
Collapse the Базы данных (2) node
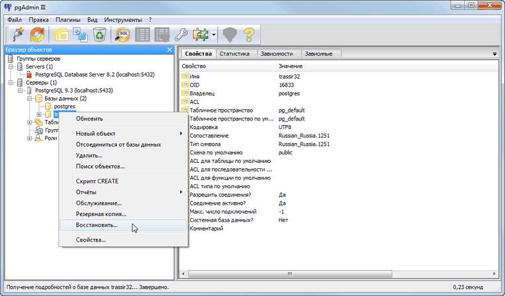[30, 98]
